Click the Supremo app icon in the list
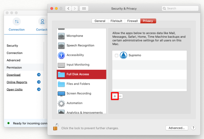 point(123,55)
